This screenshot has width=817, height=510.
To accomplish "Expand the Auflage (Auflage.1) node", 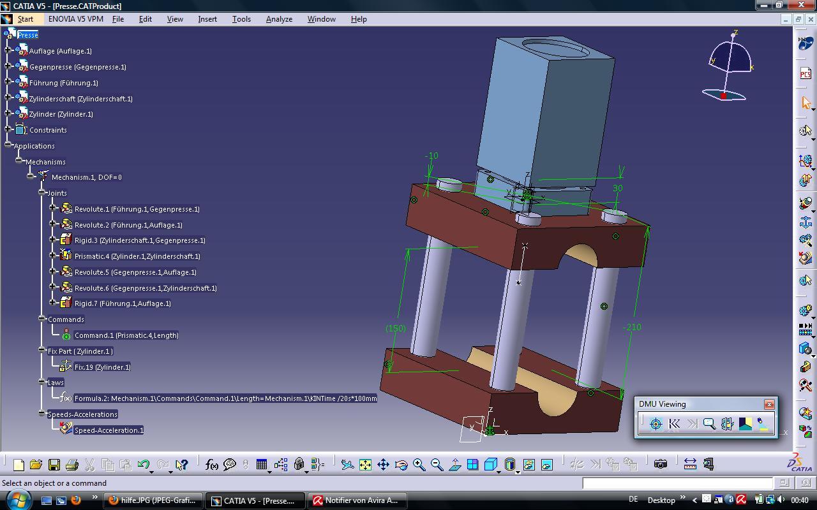I will 8,50.
